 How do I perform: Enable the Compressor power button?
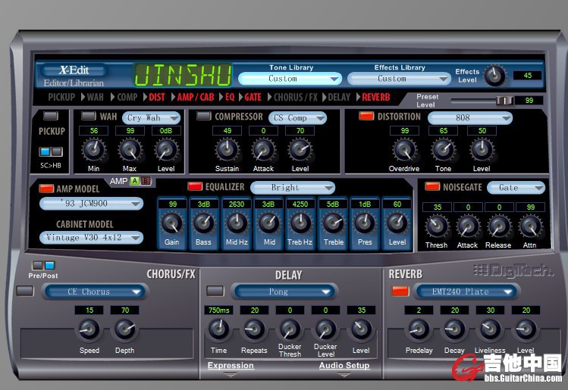(203, 117)
